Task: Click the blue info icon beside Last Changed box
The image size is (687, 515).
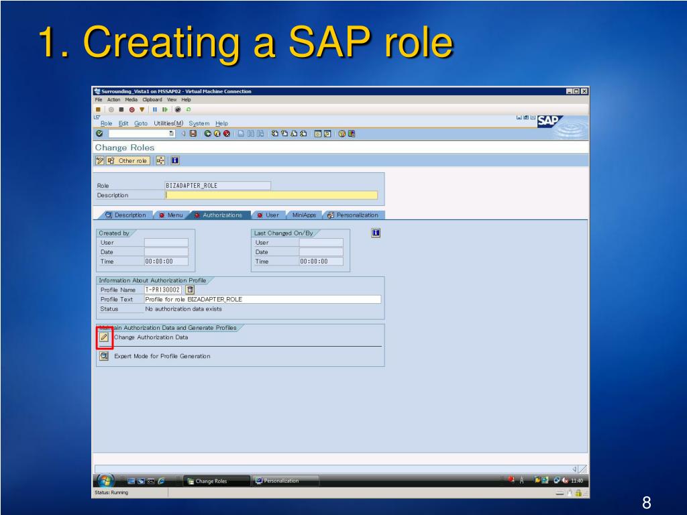Action: [376, 233]
